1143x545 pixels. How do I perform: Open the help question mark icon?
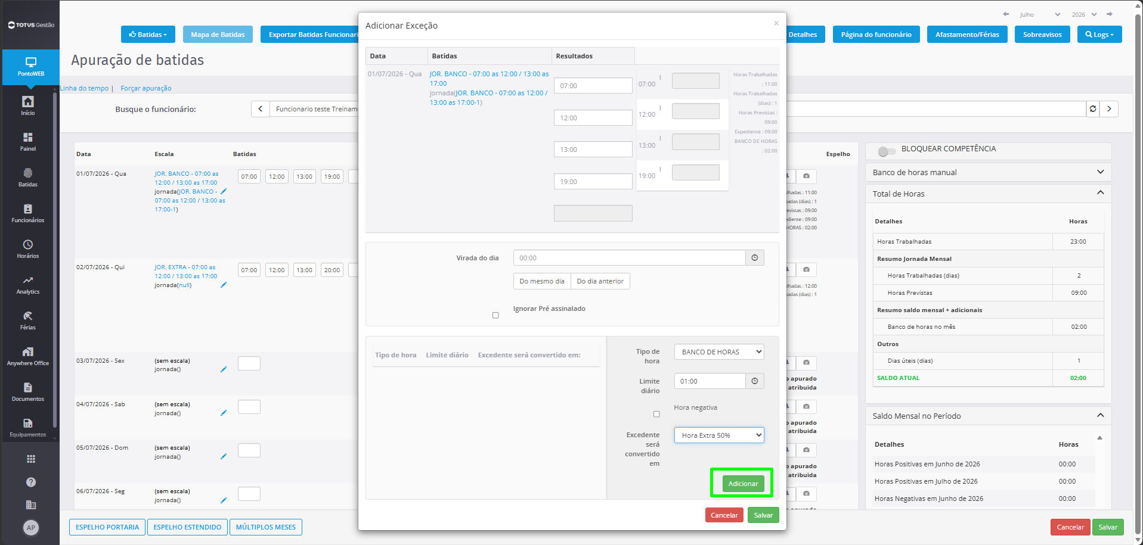point(31,482)
